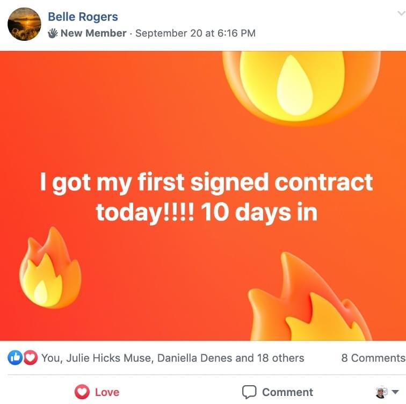
Task: Open Belle Rogers' profile picture
Action: click(24, 24)
